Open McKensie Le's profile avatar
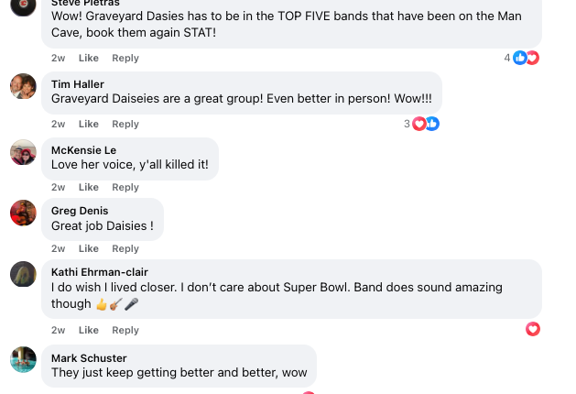This screenshot has height=394, width=576. pos(23,152)
